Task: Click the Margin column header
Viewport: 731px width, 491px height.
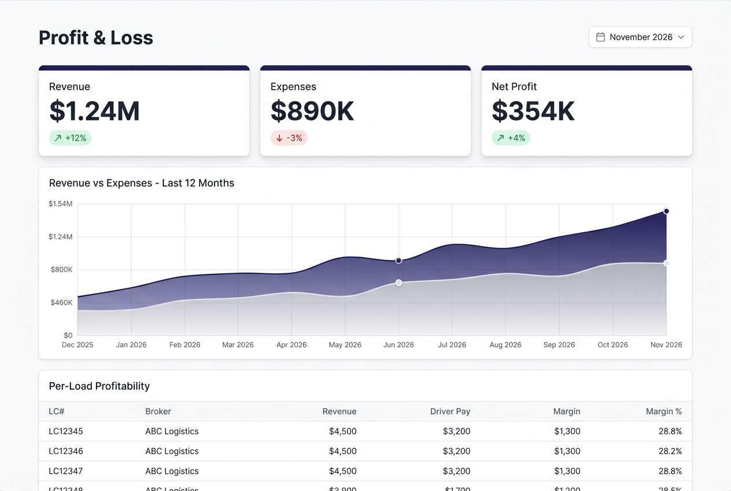Action: (567, 412)
